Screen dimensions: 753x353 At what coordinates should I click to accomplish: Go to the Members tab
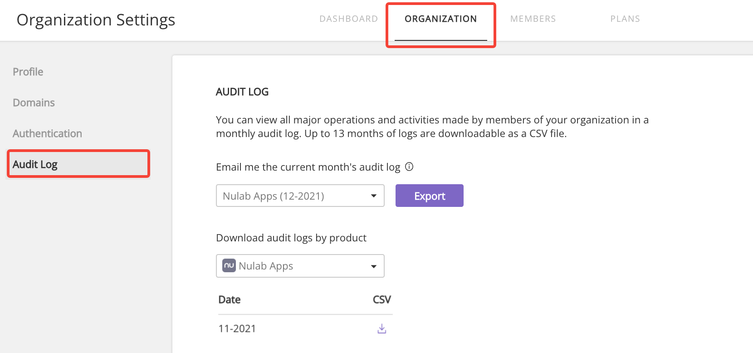[533, 19]
